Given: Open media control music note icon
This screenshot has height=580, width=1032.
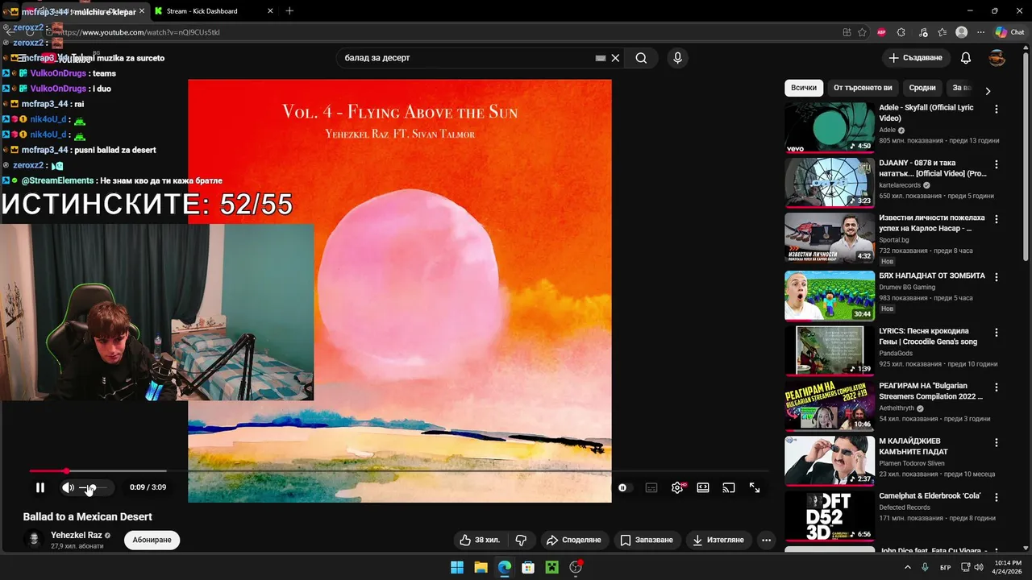Looking at the screenshot, I should [x=922, y=32].
